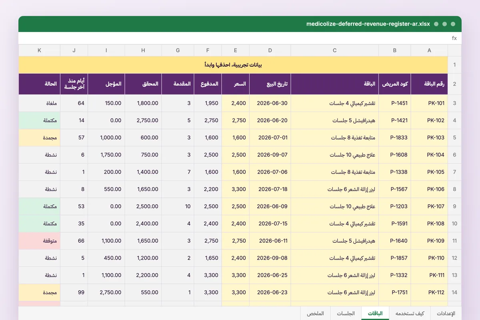The image size is (480, 320).
Task: Select the مجمدة status in row PK-103
Action: pyautogui.click(x=40, y=138)
